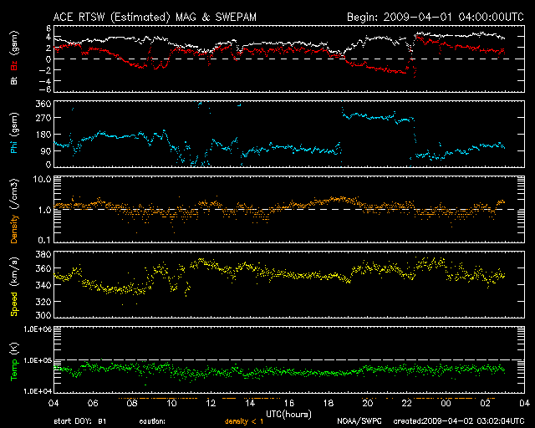Click the orange density < 1 legend text
The height and width of the screenshot is (428, 535).
pos(244,421)
